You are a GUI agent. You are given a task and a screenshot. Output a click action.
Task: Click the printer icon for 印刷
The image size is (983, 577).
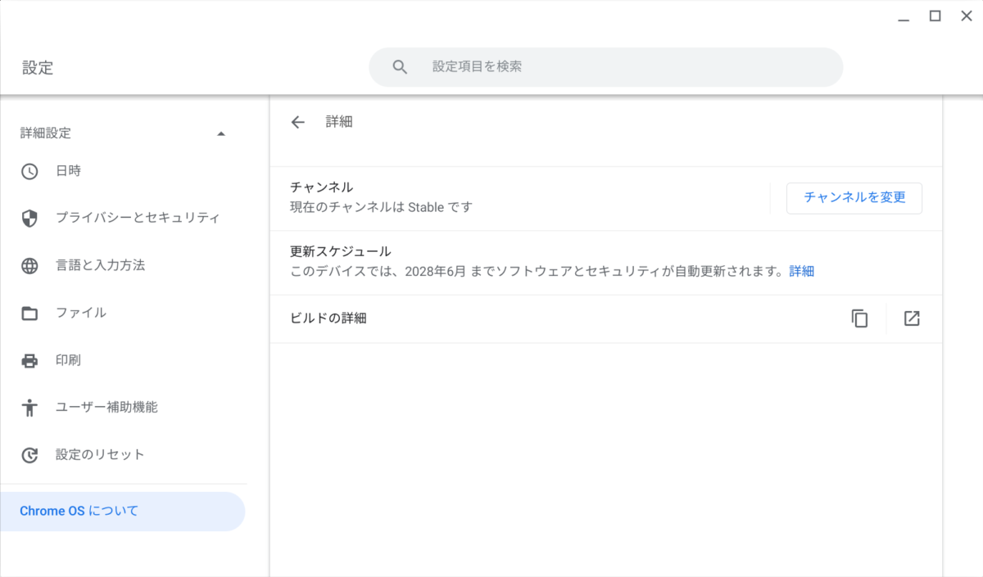29,360
